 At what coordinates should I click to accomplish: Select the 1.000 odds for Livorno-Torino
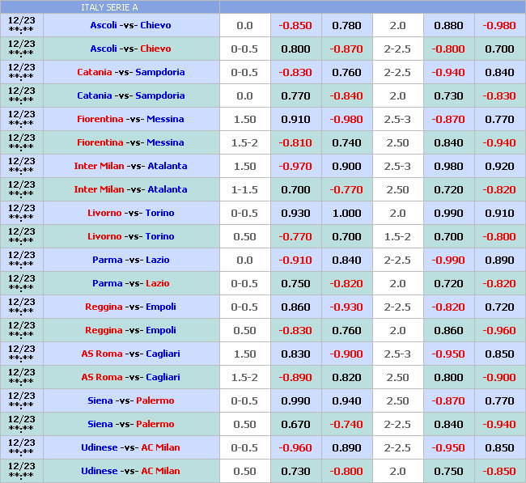[346, 213]
